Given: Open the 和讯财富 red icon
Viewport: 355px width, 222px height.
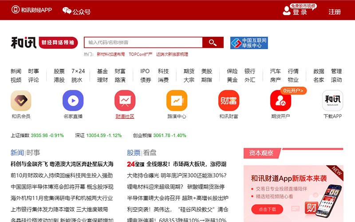Looking at the screenshot, I should tap(229, 101).
